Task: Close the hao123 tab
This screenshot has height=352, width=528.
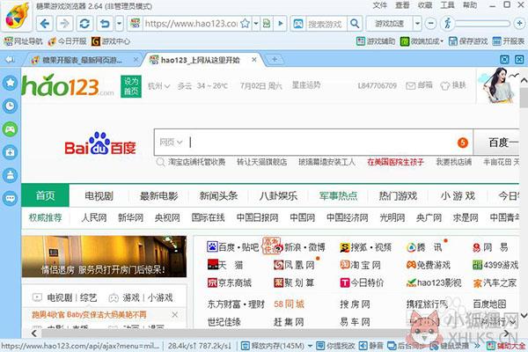Action: [x=254, y=60]
